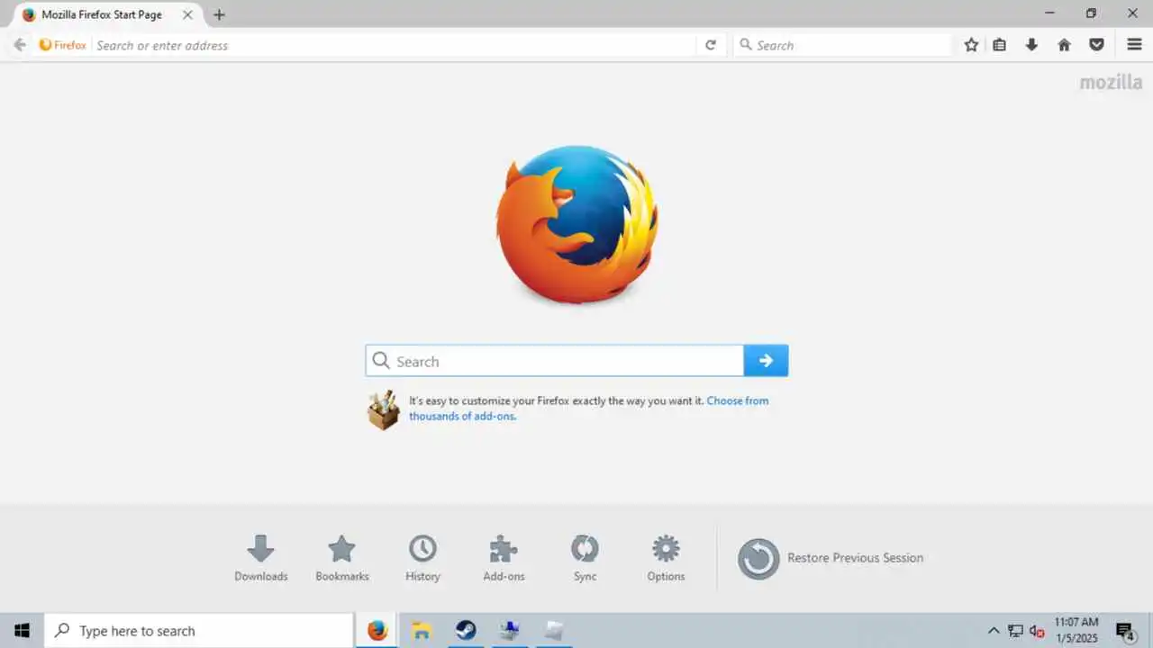
Task: Open Downloads from start page launcher
Action: pyautogui.click(x=261, y=558)
